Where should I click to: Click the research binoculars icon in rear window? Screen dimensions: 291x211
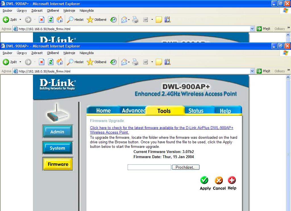167,20
